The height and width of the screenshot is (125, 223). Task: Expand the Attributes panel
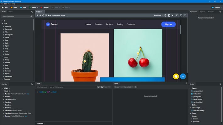41,123
